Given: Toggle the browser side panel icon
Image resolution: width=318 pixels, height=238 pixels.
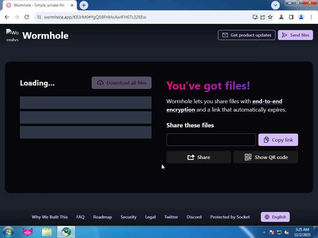Looking at the screenshot, I should coord(291,17).
